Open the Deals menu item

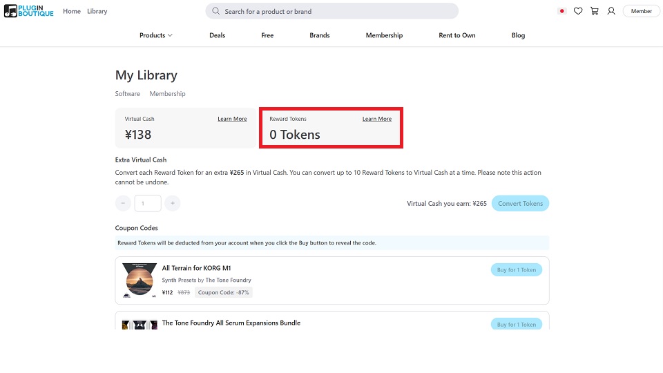tap(218, 35)
